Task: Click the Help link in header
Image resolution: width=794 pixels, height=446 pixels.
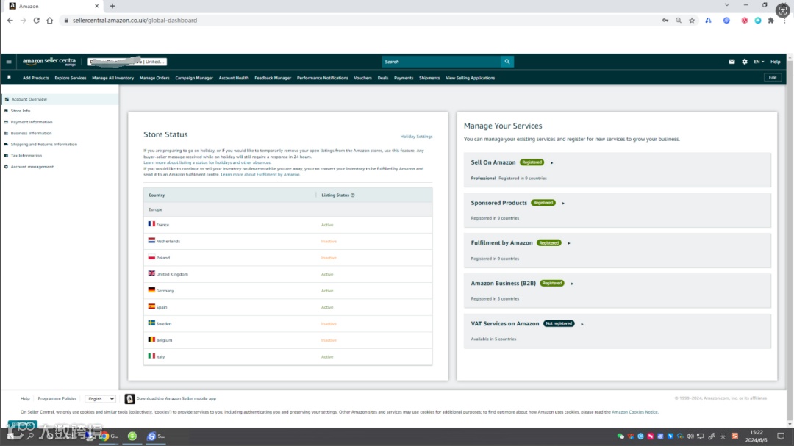Action: coord(776,62)
